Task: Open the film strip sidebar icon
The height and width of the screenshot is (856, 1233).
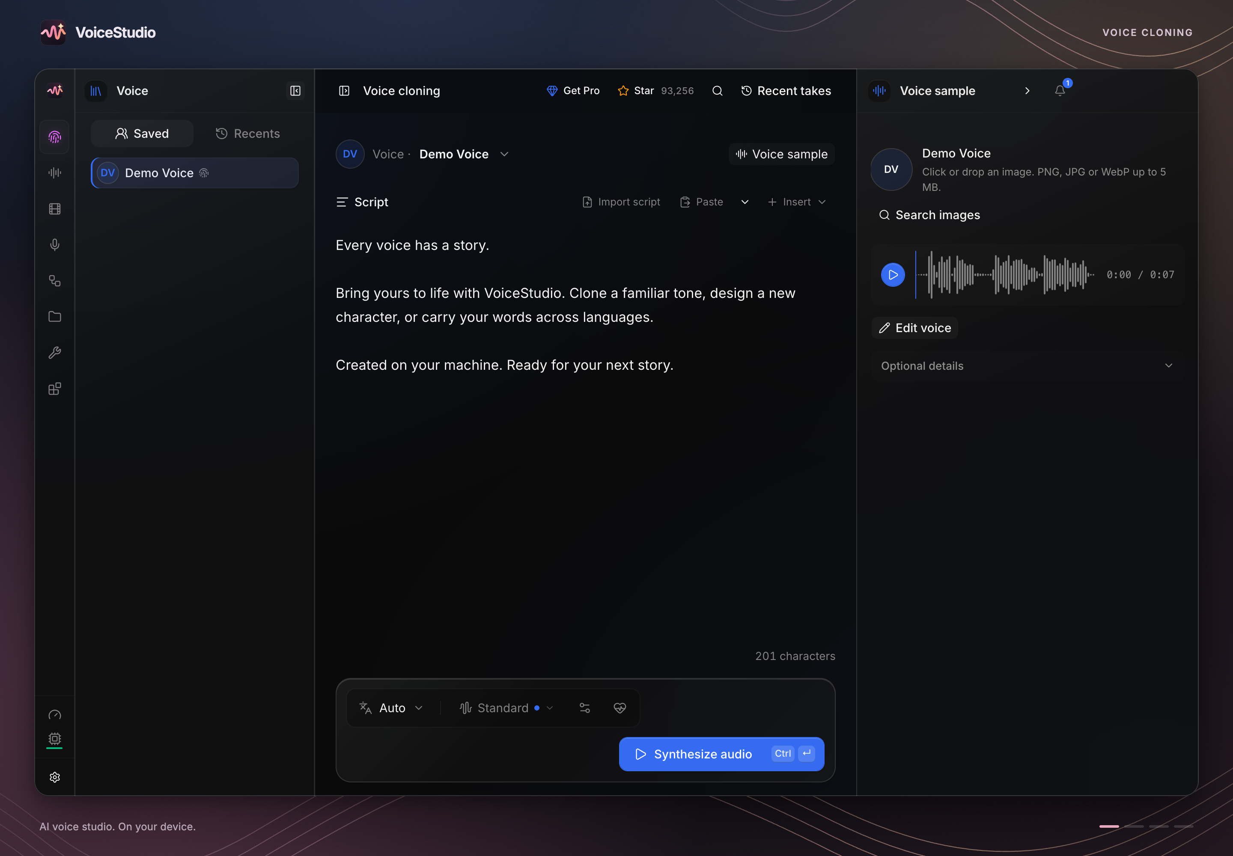Action: pyautogui.click(x=55, y=208)
